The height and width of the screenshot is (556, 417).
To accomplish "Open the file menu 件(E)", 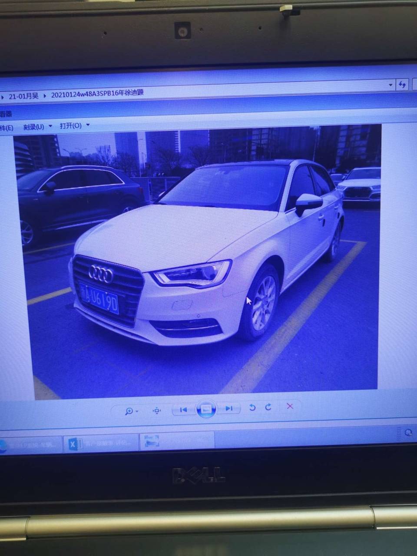I will tap(7, 128).
